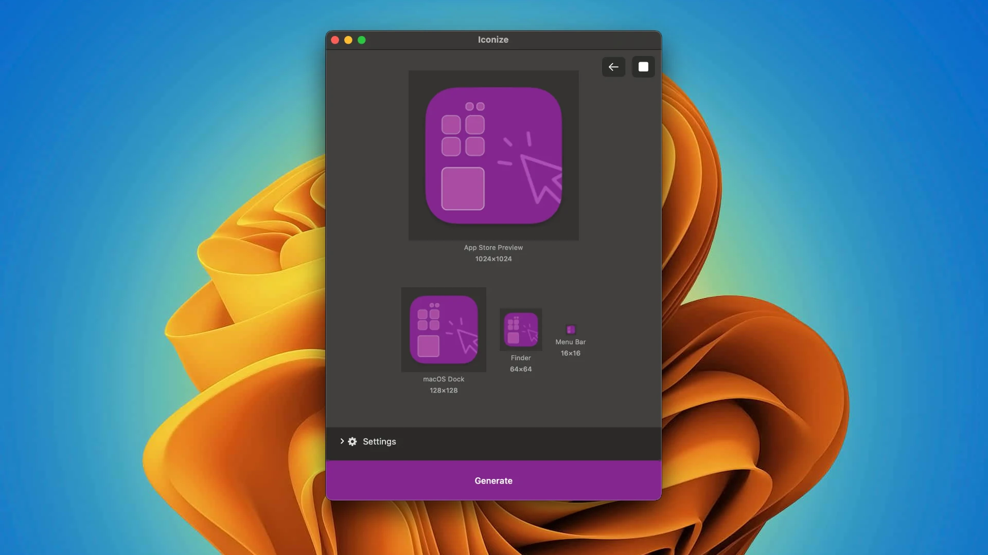The width and height of the screenshot is (988, 555).
Task: Click the macOS Dock caption
Action: pos(444,379)
